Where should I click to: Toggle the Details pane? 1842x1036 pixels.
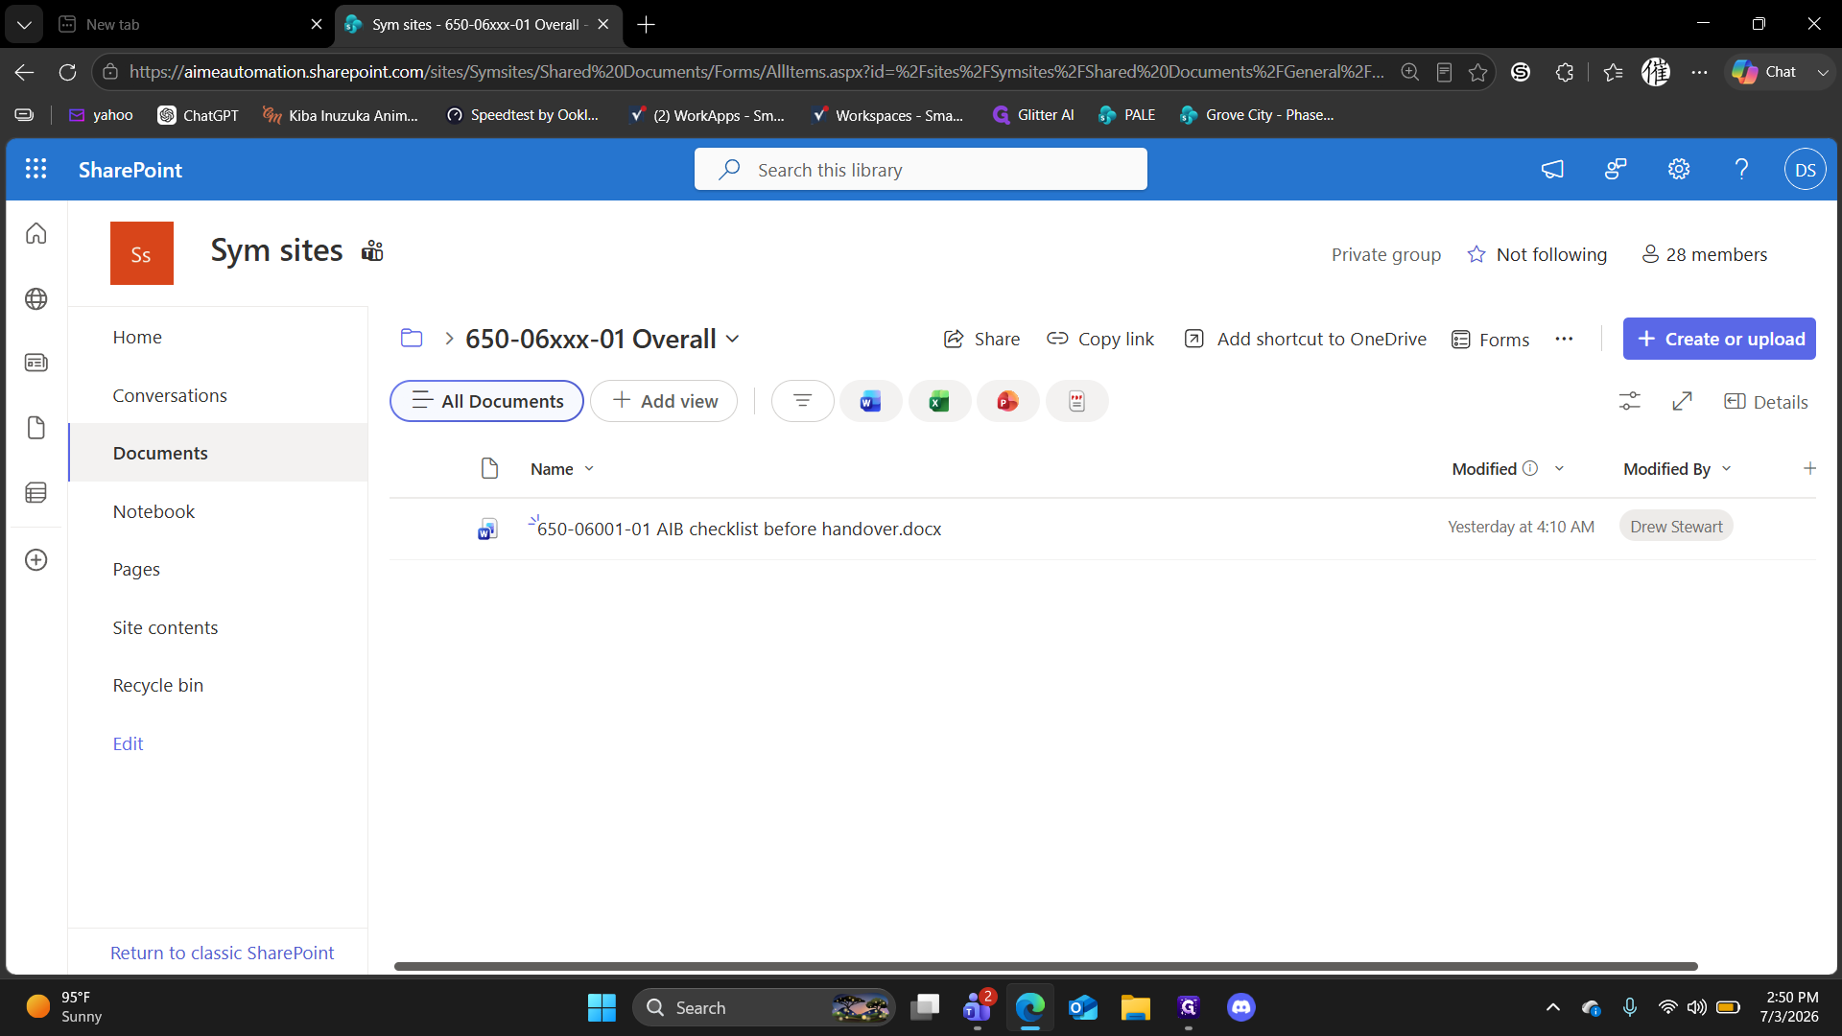[1765, 401]
